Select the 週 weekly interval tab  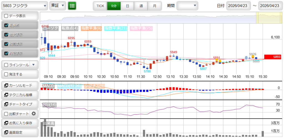pyautogui.click(x=141, y=6)
